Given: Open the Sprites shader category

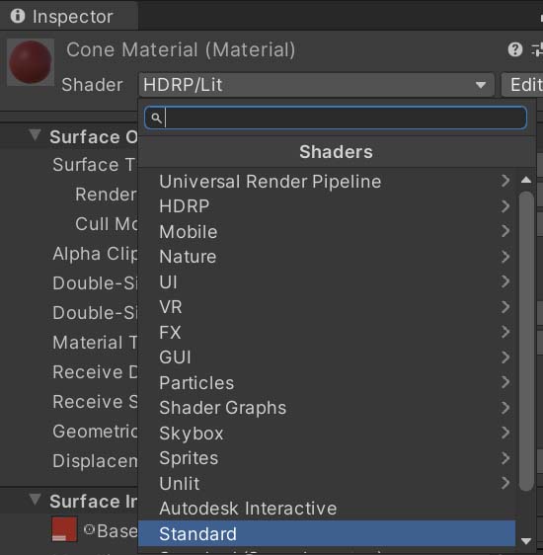Looking at the screenshot, I should pyautogui.click(x=327, y=458).
